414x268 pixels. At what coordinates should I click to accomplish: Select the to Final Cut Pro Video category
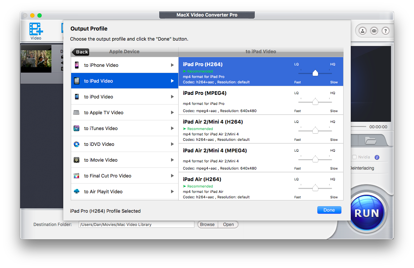click(x=125, y=176)
